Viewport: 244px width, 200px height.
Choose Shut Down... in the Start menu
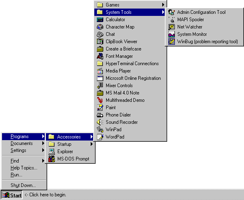pos(24,185)
